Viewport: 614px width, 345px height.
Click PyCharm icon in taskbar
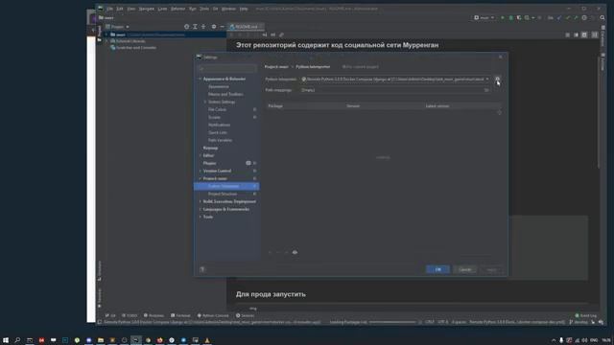pyautogui.click(x=136, y=340)
